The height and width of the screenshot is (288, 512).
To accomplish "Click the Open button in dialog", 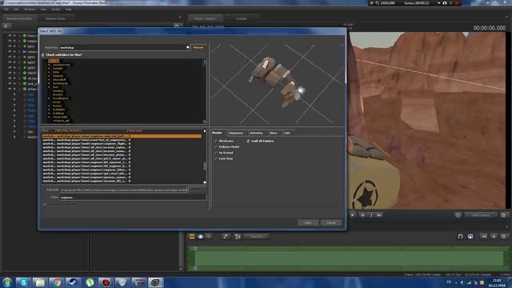I will (308, 222).
